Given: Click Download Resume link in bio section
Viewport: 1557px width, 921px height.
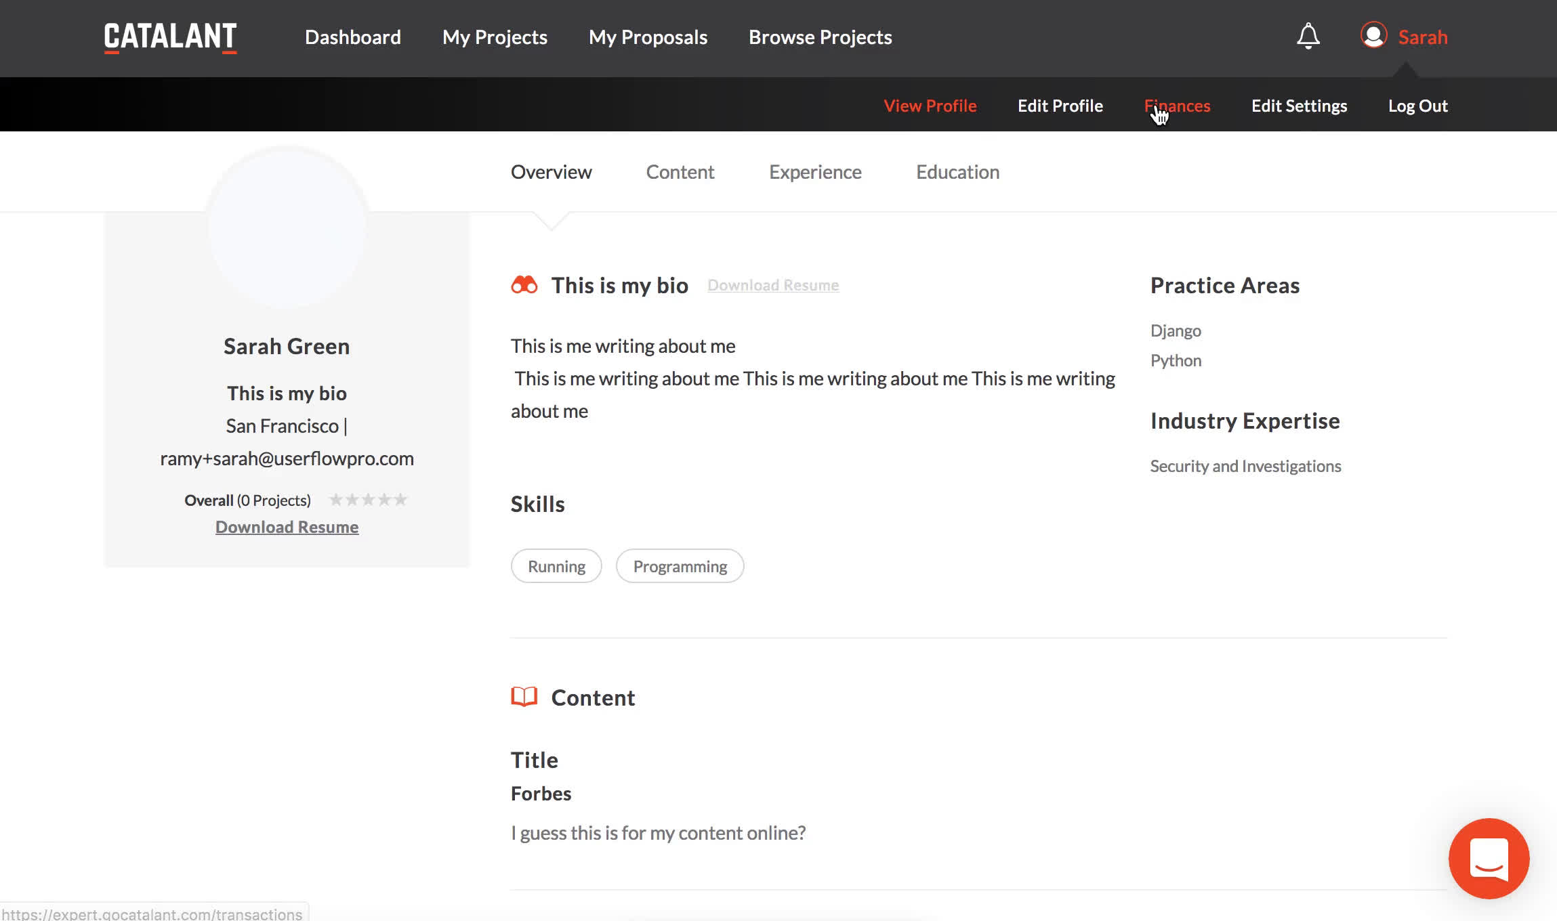Looking at the screenshot, I should (x=772, y=285).
